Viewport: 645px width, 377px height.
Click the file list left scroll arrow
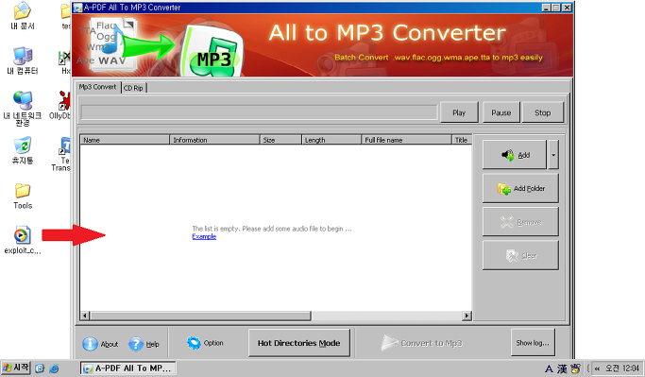85,316
